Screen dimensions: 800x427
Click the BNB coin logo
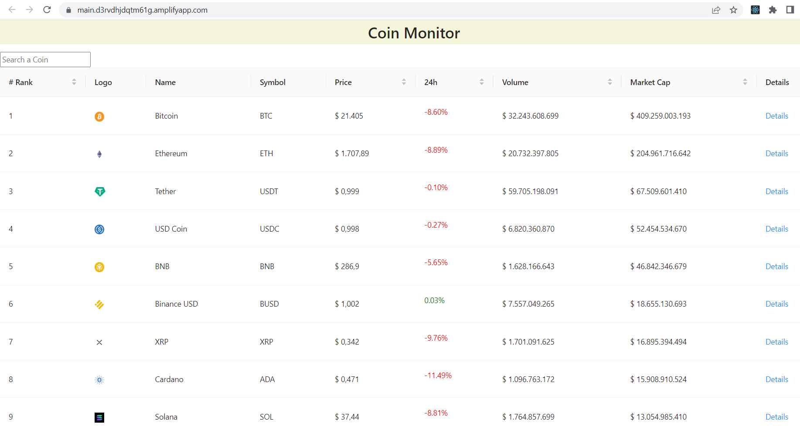pos(99,267)
